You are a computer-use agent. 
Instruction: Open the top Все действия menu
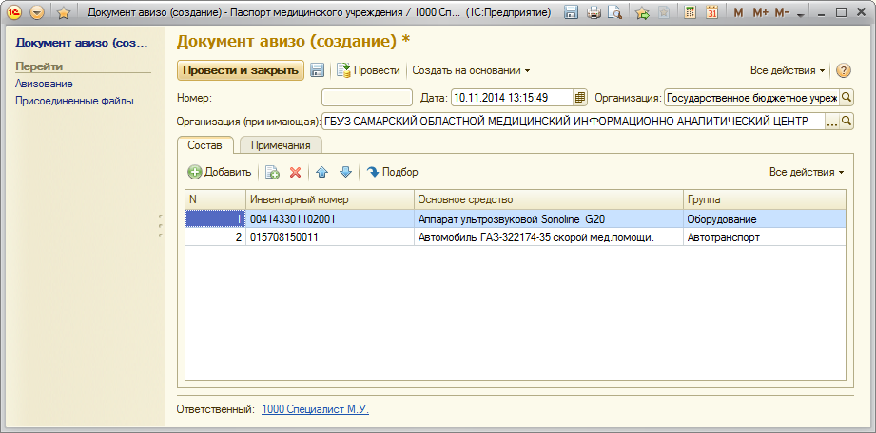tap(788, 70)
